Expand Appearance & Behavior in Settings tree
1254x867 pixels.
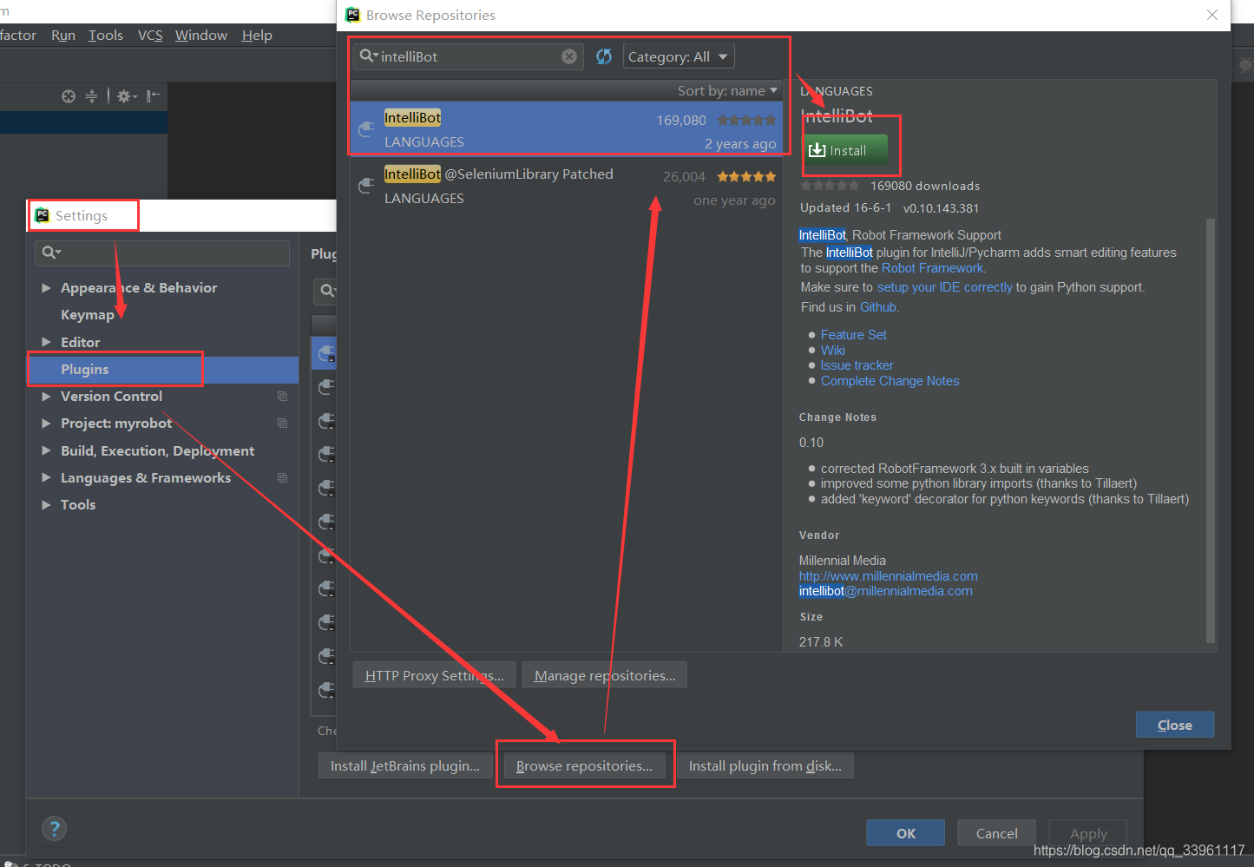coord(46,288)
